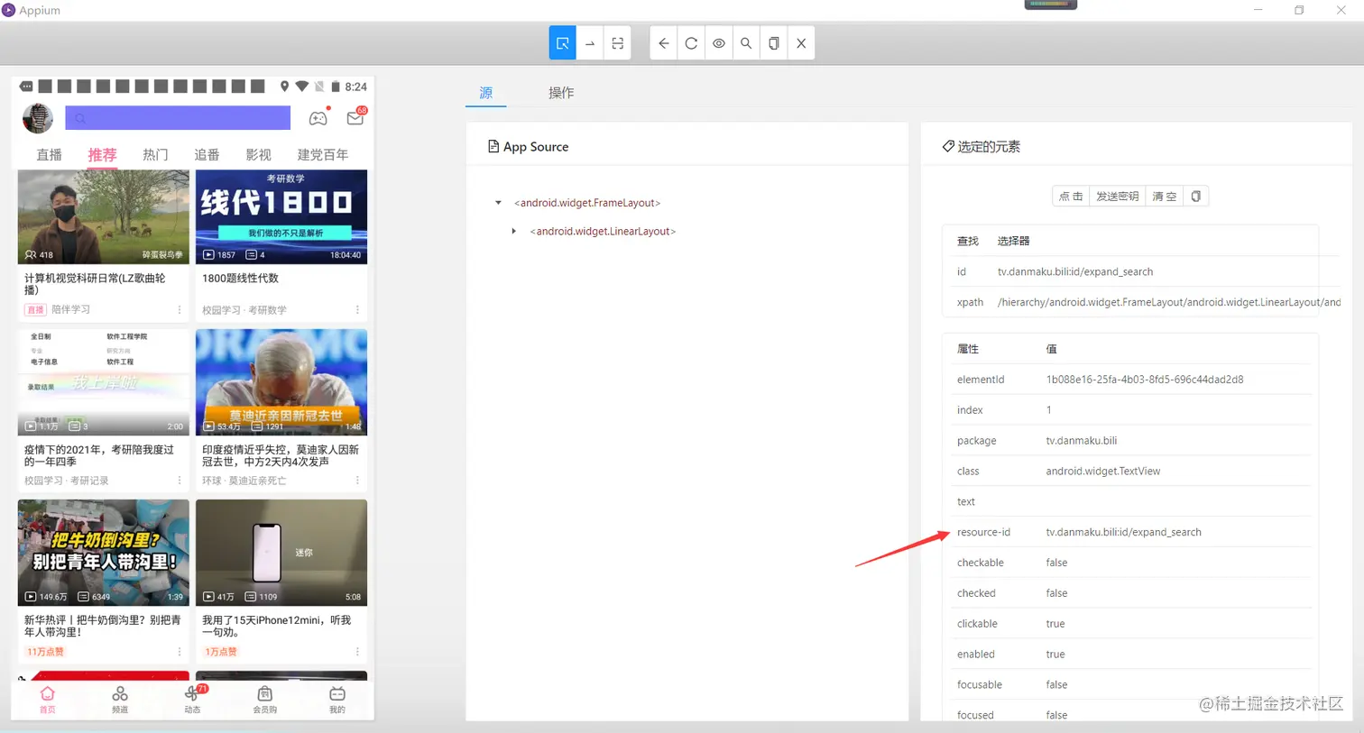Select android.widget.FrameLayout tree node
This screenshot has width=1364, height=733.
pyautogui.click(x=587, y=203)
